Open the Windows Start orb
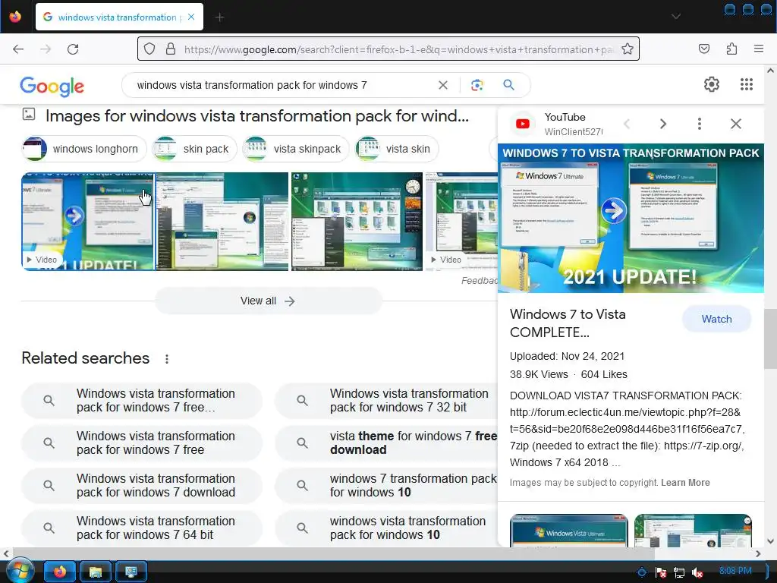 (20, 571)
